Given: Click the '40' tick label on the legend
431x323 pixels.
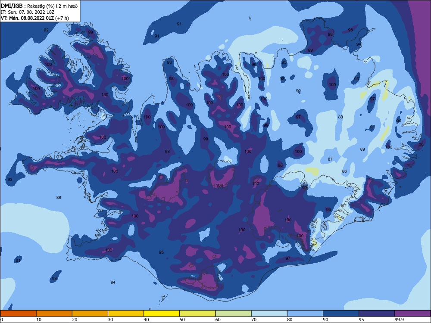Looking at the screenshot, I should point(146,320).
